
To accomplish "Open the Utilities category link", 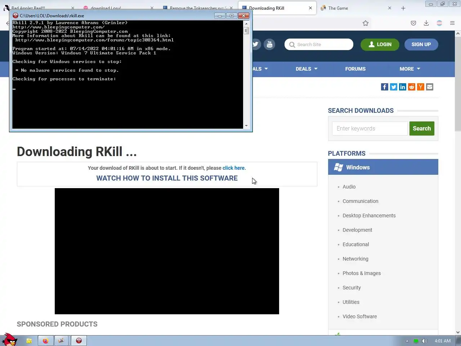I will pos(351,302).
